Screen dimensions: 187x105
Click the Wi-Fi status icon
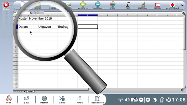click(x=121, y=100)
